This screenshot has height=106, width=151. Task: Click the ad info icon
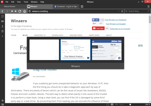click(x=139, y=45)
